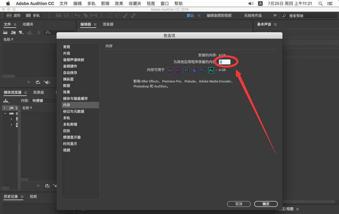Open the Essential Sound (基本声音) panel menu
The image size is (339, 214).
click(275, 25)
